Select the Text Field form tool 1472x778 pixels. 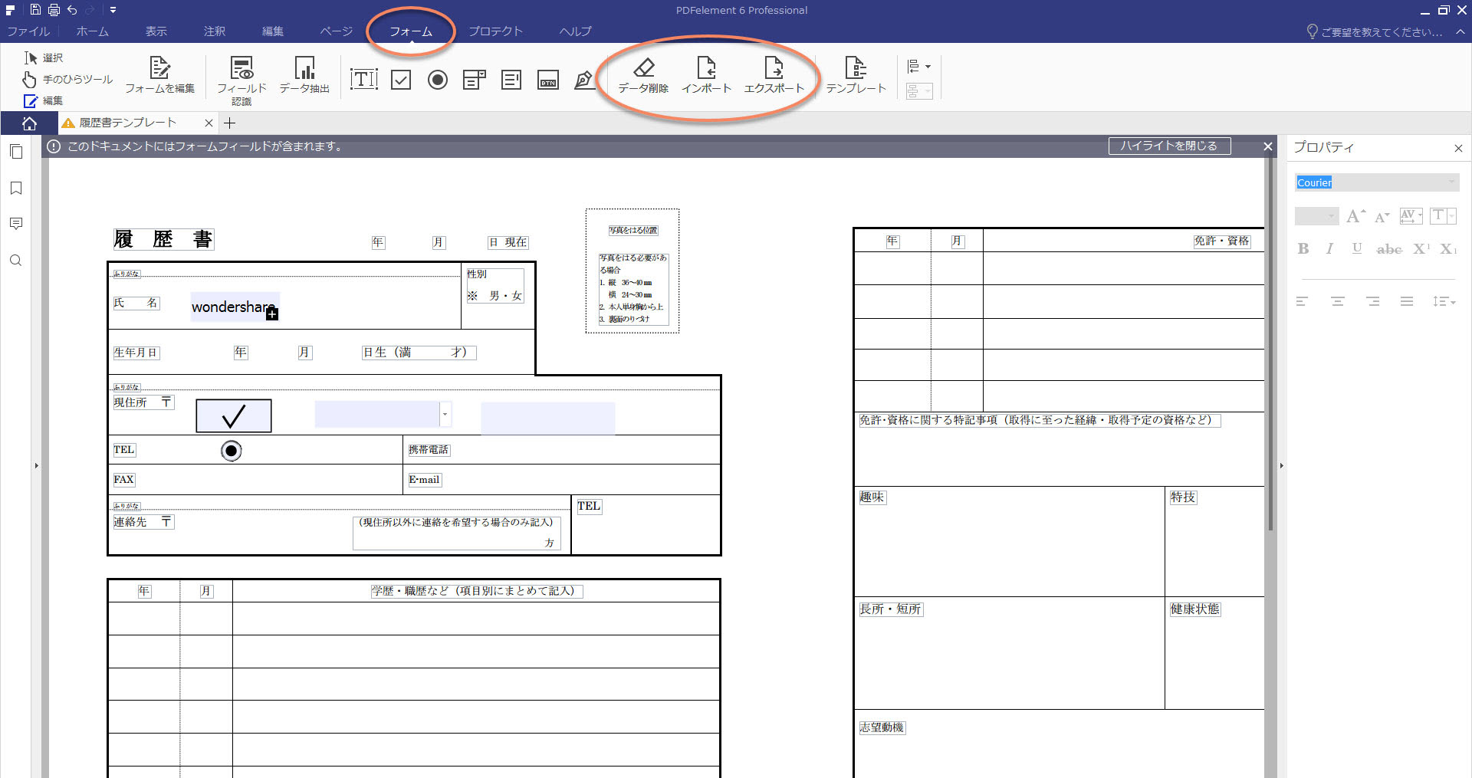coord(364,79)
